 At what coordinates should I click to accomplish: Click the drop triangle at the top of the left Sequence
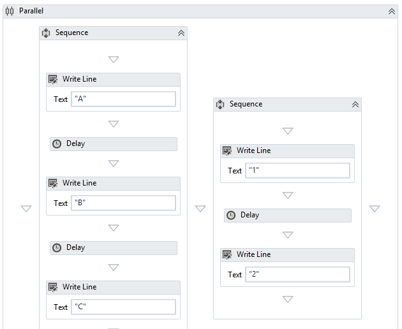[114, 59]
